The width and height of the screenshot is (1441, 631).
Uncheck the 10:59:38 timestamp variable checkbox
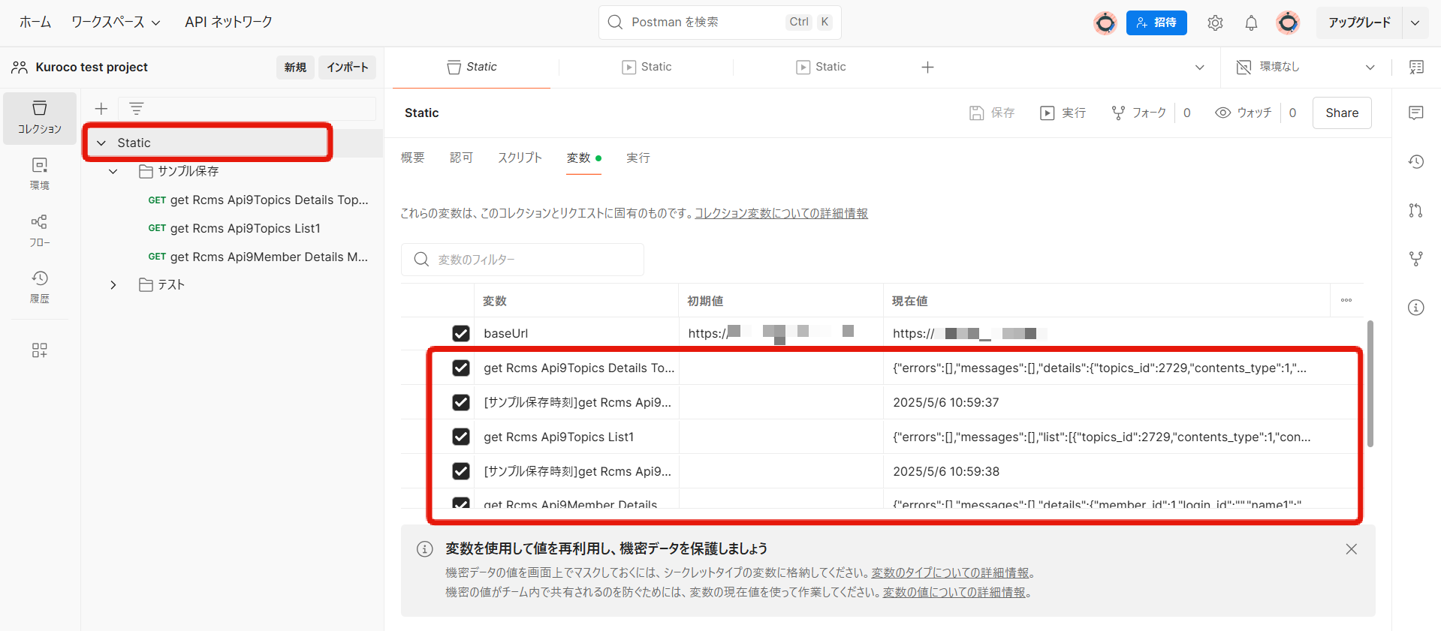coord(461,471)
